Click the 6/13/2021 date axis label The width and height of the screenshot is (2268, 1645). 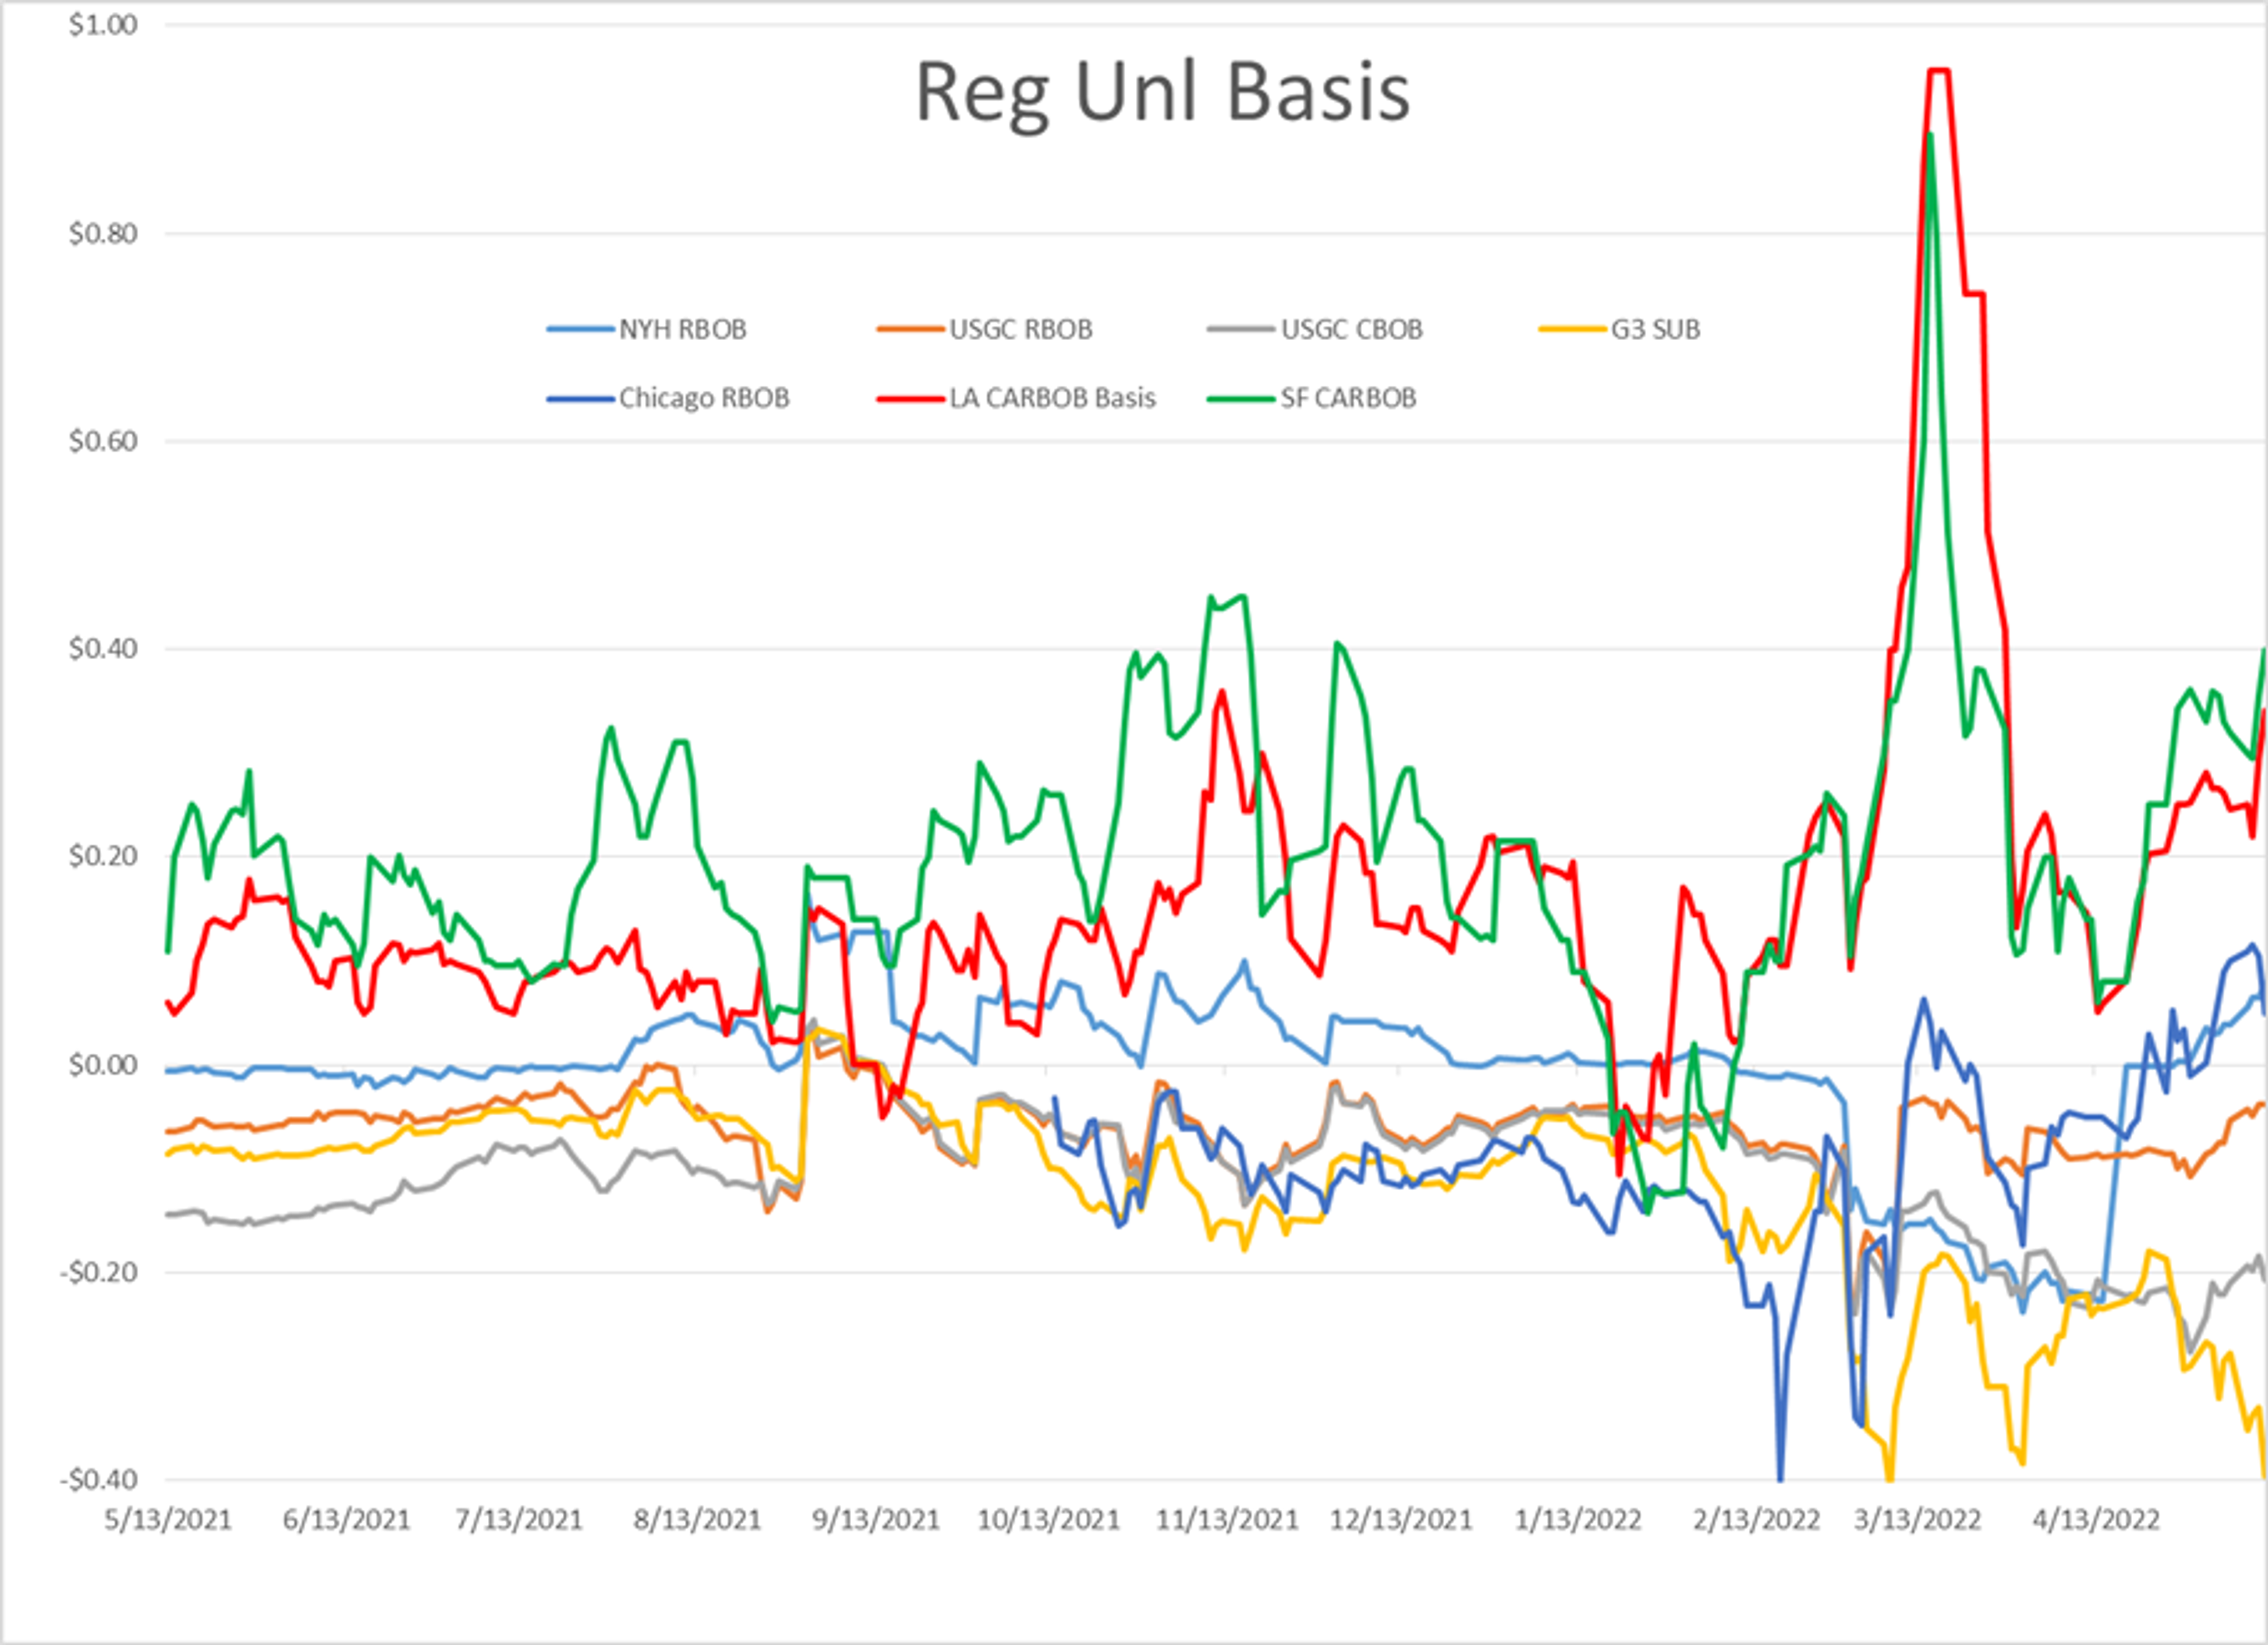click(x=346, y=1520)
